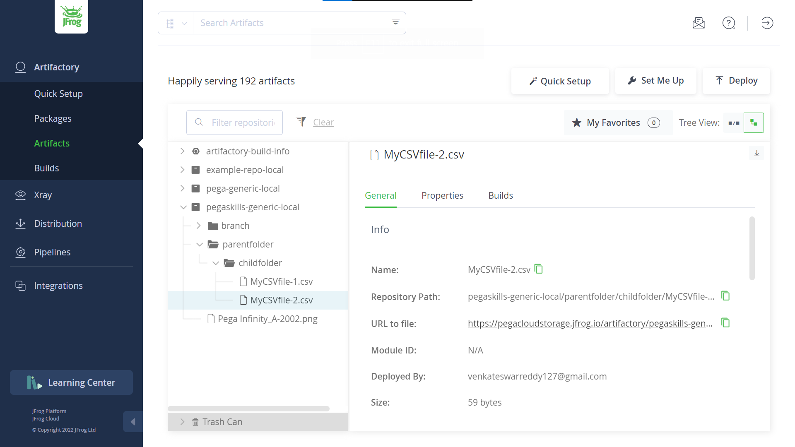Click the Clear link
The height and width of the screenshot is (447, 795).
click(323, 123)
